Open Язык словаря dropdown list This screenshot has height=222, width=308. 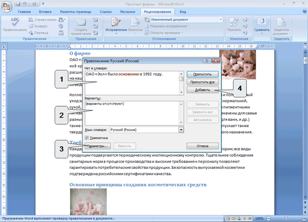coord(181,130)
